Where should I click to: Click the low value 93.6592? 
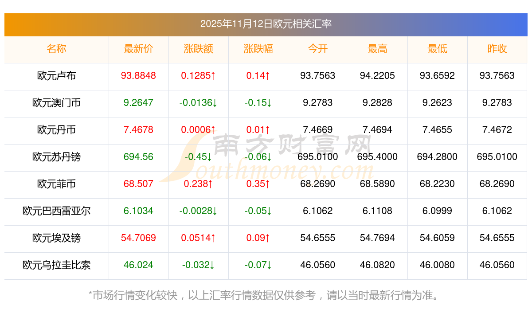pos(437,76)
